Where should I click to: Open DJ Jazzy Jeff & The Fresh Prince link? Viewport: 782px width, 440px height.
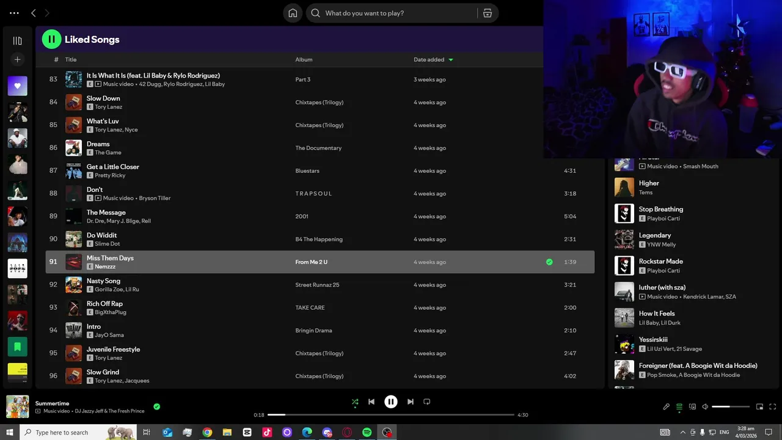coord(109,411)
